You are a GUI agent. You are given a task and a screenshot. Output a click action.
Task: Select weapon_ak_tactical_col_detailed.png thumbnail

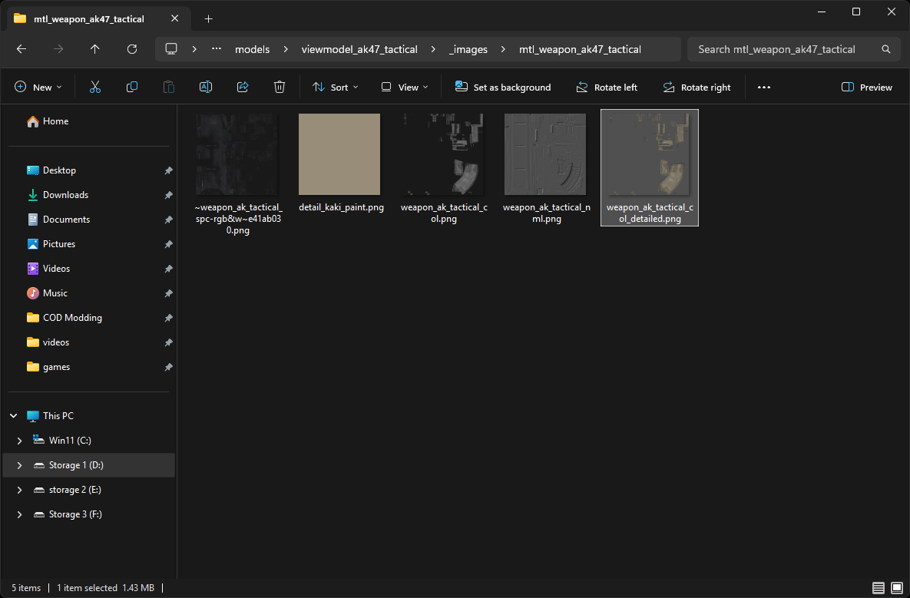pos(649,154)
